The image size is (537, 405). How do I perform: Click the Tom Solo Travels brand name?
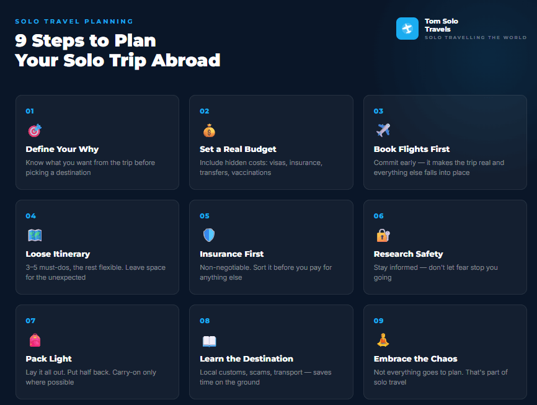point(442,25)
